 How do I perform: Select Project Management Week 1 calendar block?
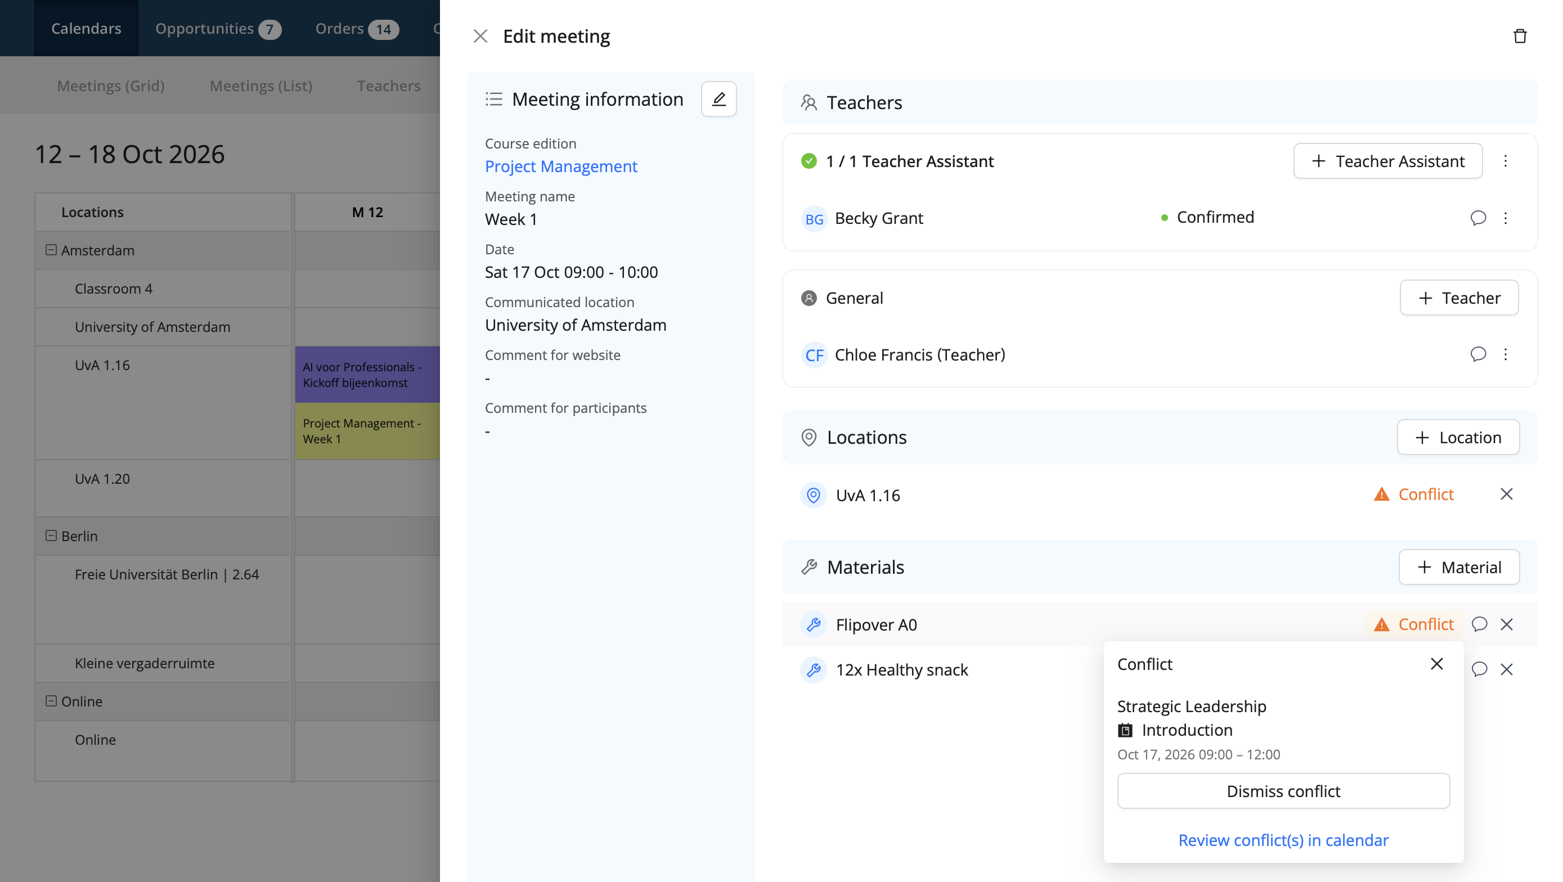tap(367, 431)
